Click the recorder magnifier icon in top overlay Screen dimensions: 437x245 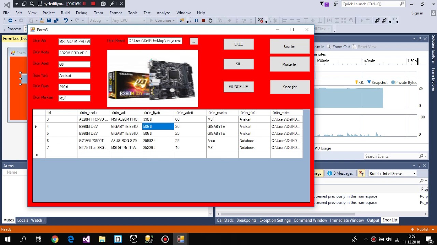pos(32,4)
